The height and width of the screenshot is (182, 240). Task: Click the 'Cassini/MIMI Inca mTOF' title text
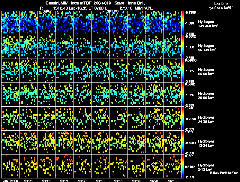click(68, 3)
